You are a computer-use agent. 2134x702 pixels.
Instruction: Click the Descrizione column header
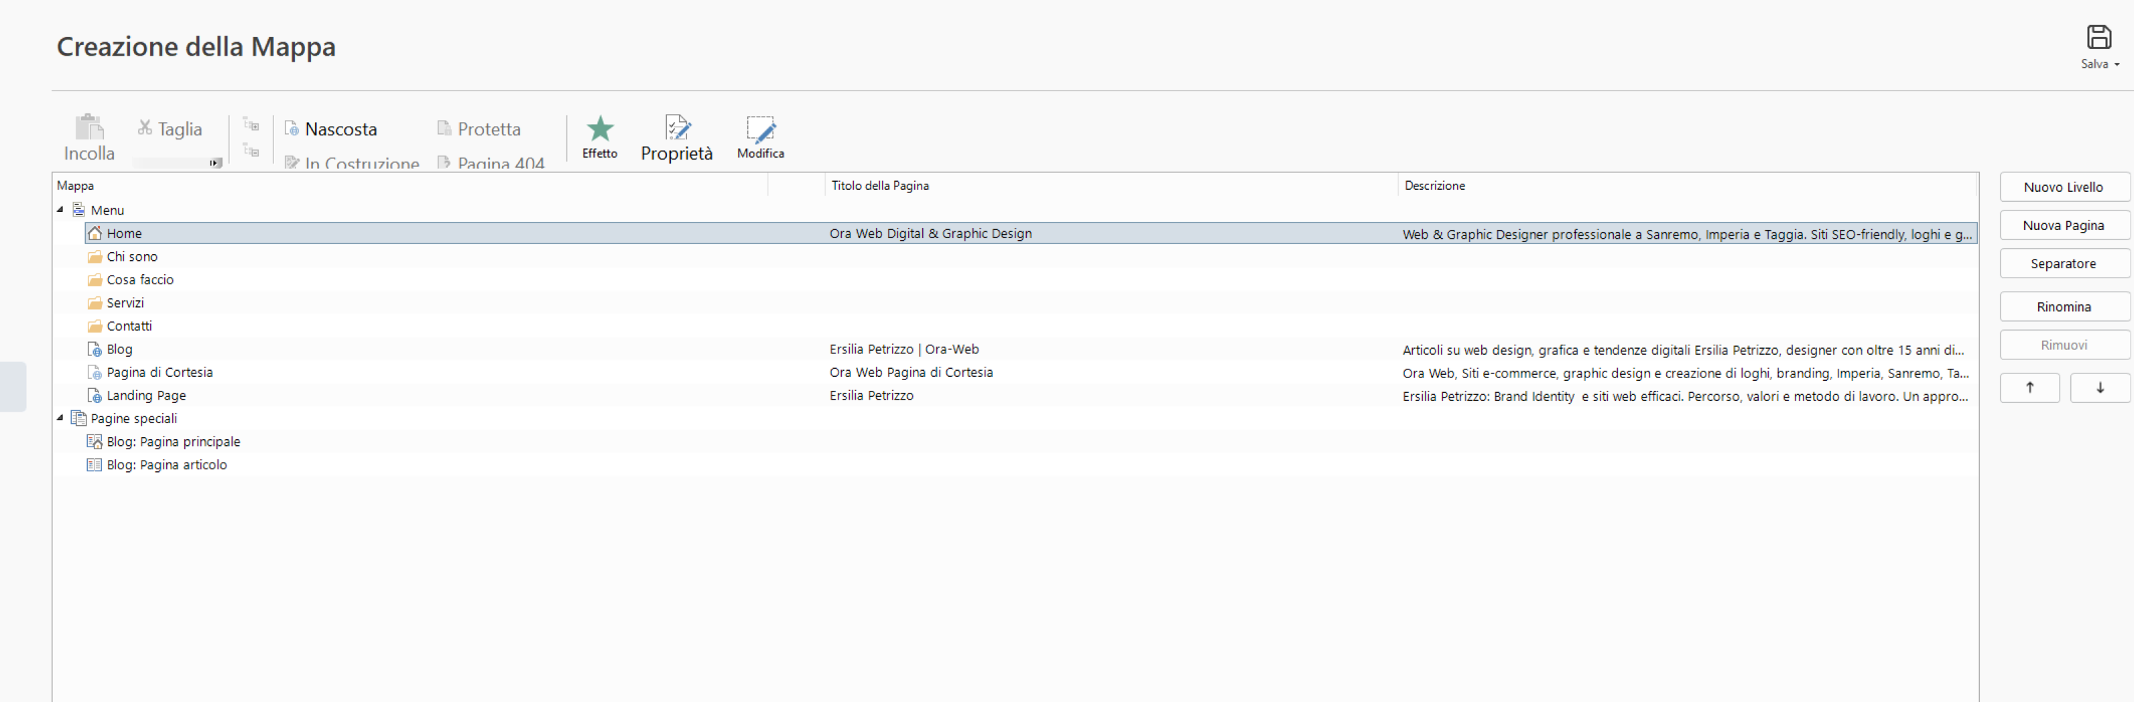(1434, 186)
